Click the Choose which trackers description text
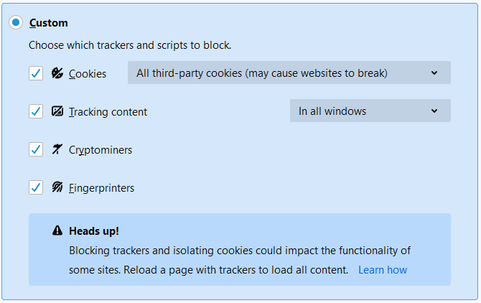Image resolution: width=481 pixels, height=303 pixels. [x=130, y=45]
